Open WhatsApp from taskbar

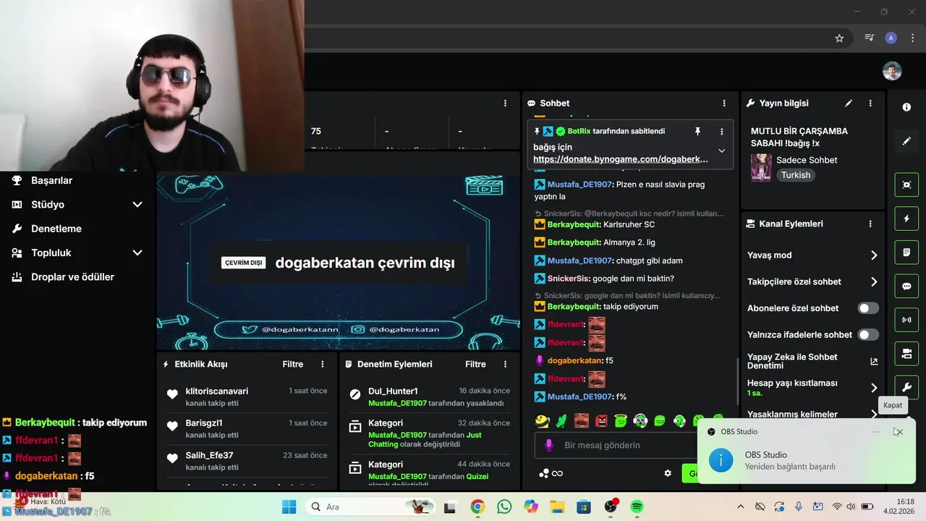tap(504, 507)
